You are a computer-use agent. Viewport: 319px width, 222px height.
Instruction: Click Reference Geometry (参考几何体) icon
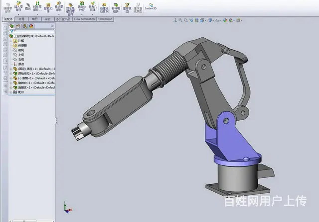pyautogui.click(x=93, y=6)
